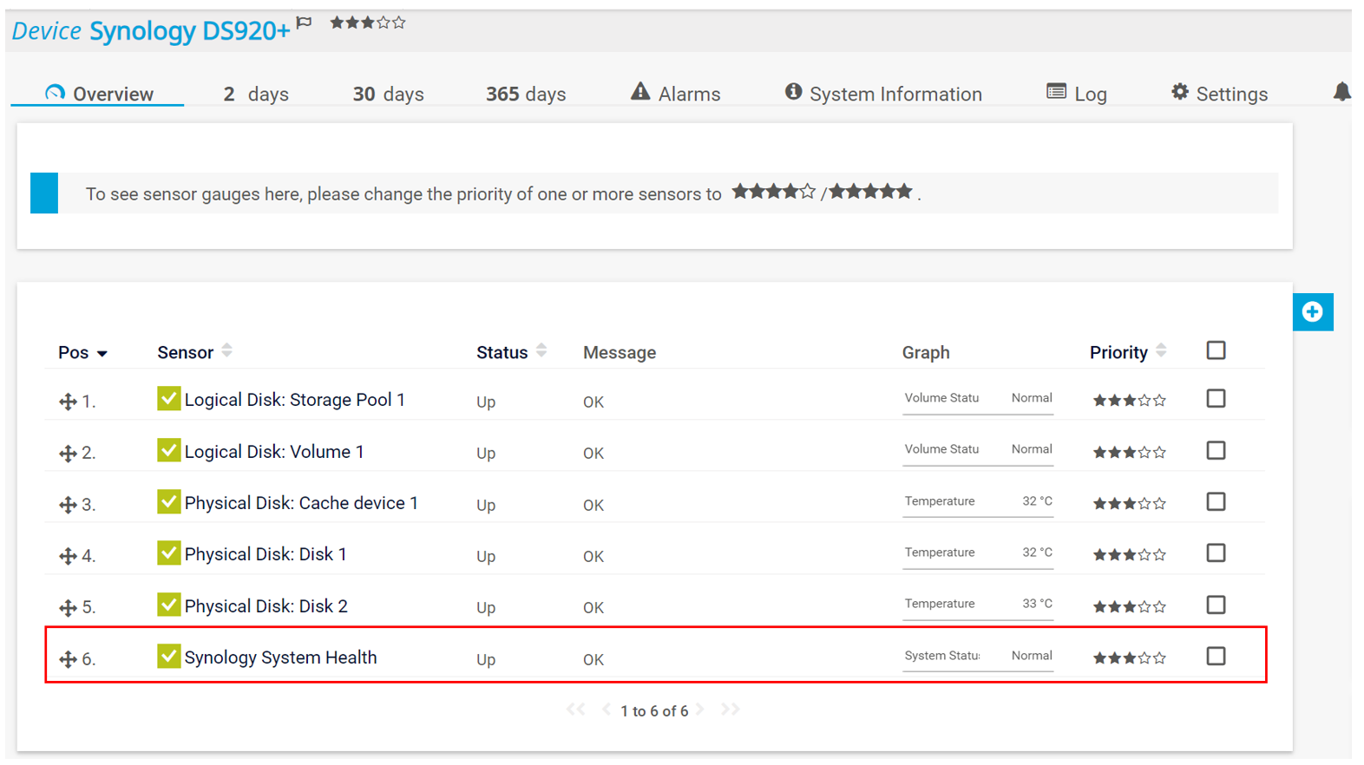Click the notification bell icon
1364x765 pixels.
[1341, 92]
